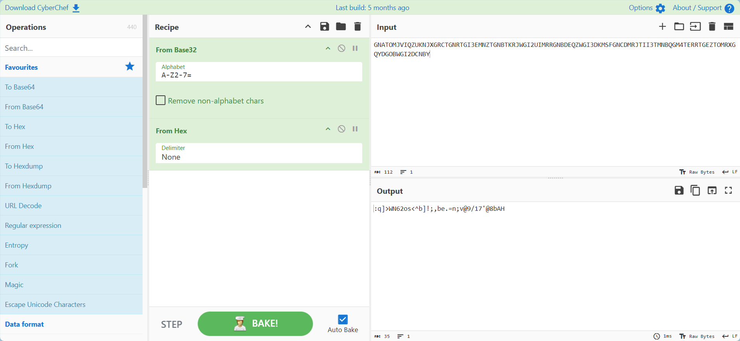
Task: Toggle Remove non-alphabet chars checkbox
Action: (x=160, y=100)
